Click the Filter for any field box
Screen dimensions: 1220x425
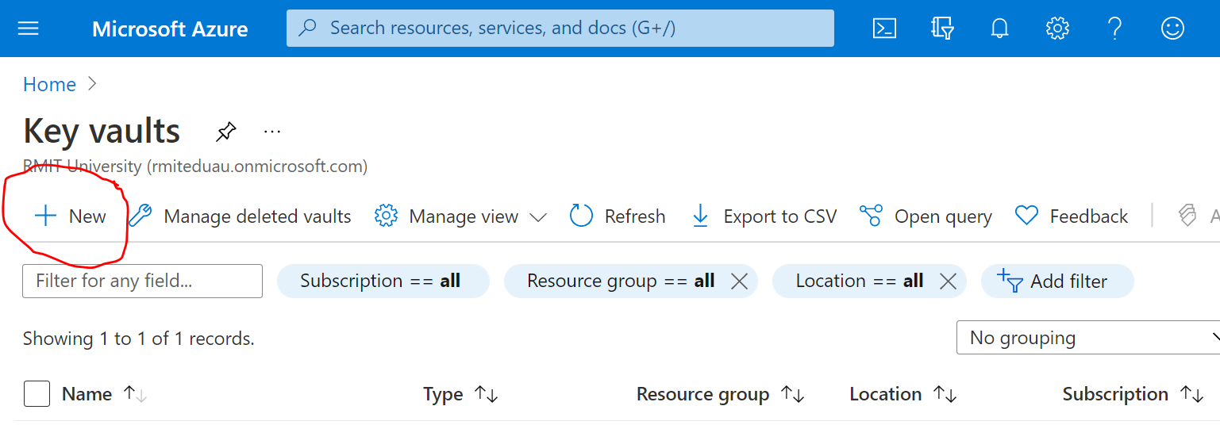pyautogui.click(x=142, y=281)
